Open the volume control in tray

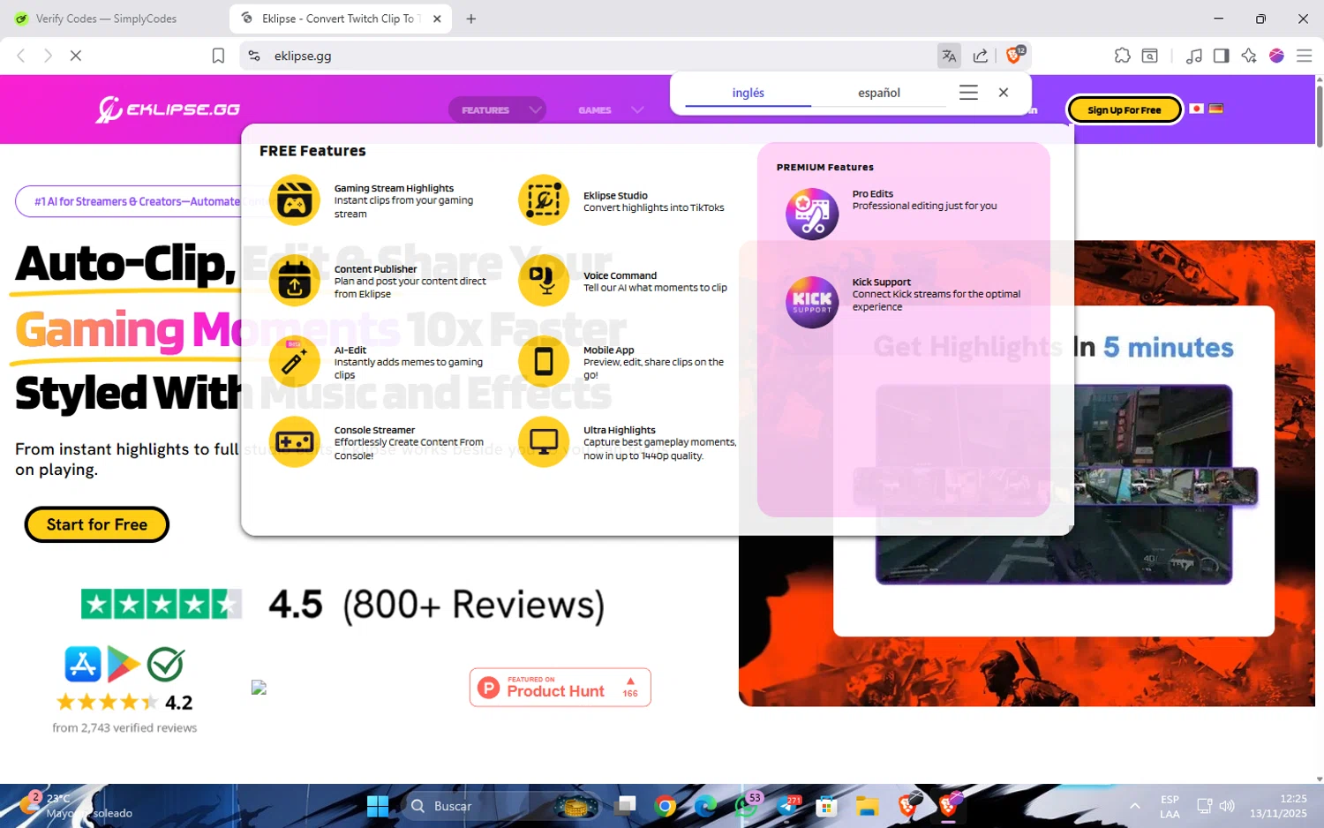coord(1227,806)
